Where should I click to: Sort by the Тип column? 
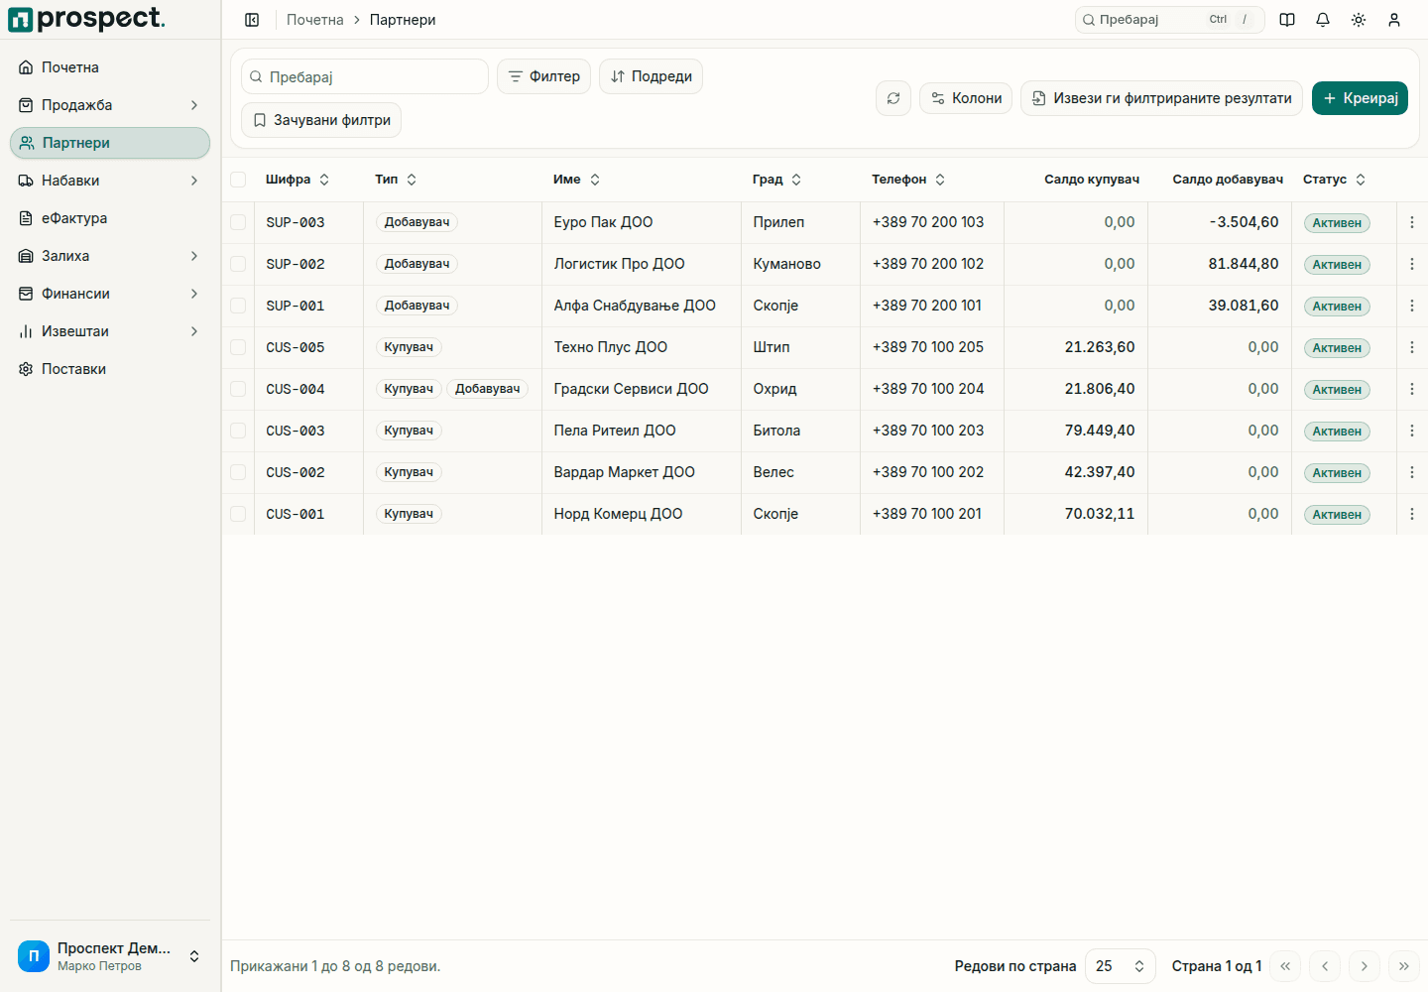tap(396, 180)
